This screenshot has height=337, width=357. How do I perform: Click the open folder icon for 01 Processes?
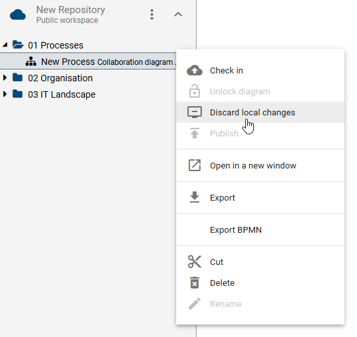point(18,45)
